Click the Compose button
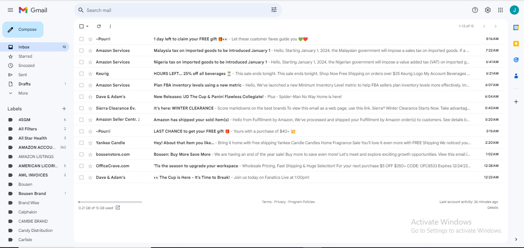This screenshot has width=524, height=248. (23, 30)
